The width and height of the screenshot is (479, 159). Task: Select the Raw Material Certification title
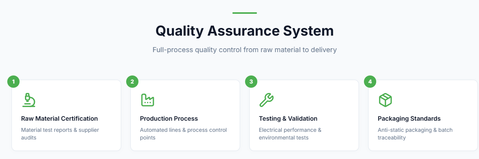59,118
